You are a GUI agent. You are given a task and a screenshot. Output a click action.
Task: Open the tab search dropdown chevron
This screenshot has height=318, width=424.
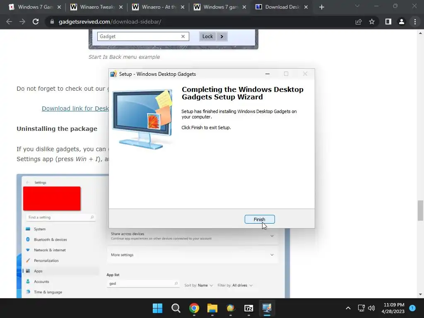point(357,6)
